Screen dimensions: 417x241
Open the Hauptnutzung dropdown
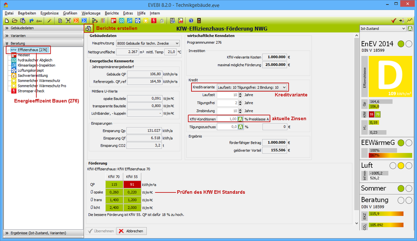[148, 43]
